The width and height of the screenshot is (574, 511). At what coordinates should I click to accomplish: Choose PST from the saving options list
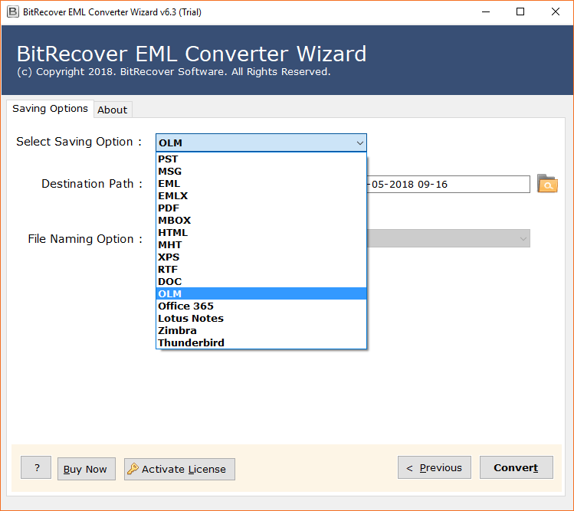click(261, 159)
